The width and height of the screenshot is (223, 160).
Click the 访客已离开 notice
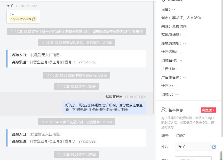tap(76, 86)
